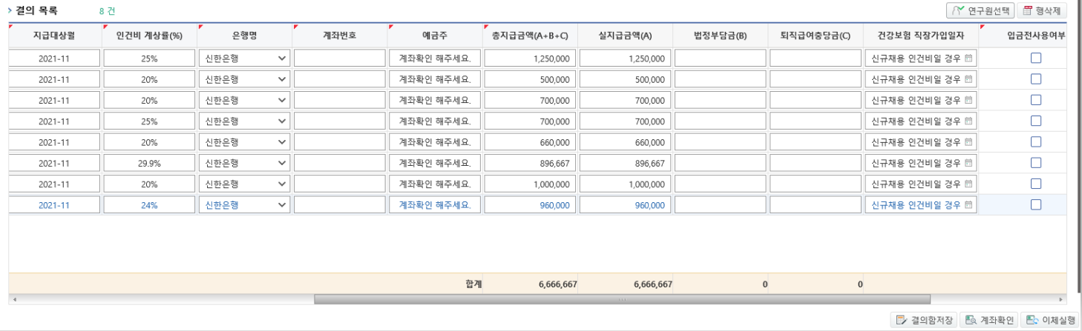Screen dimensions: 1082x331
Task: Open calendar icon in the 660,000 row
Action: click(968, 142)
